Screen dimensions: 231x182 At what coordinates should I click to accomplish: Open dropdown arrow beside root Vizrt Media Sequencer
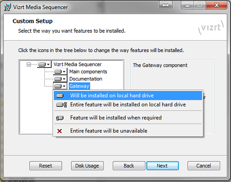pos(48,65)
